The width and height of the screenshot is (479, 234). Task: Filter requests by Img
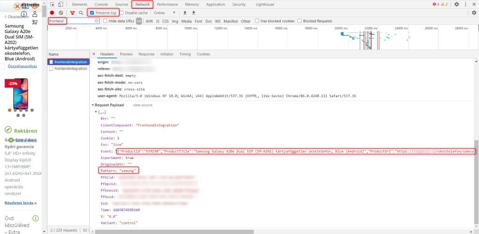click(175, 21)
